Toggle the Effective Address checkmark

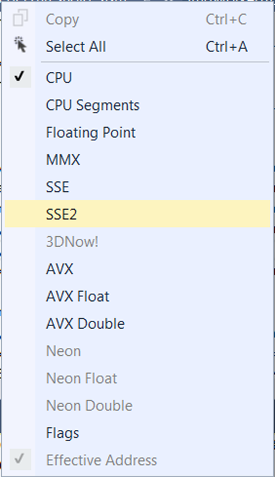coord(20,459)
